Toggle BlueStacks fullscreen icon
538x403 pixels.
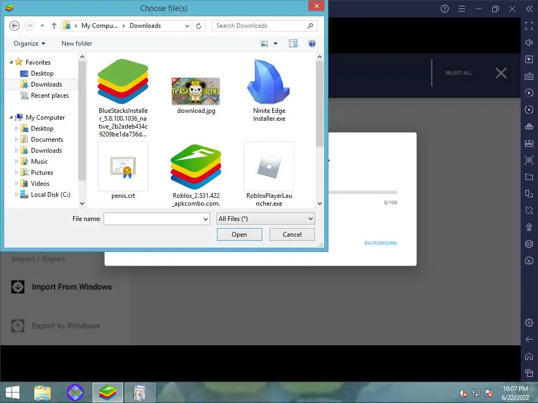tap(529, 25)
